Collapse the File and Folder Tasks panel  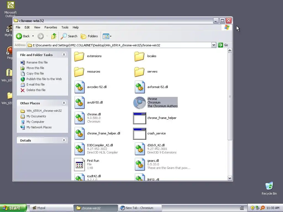point(64,55)
